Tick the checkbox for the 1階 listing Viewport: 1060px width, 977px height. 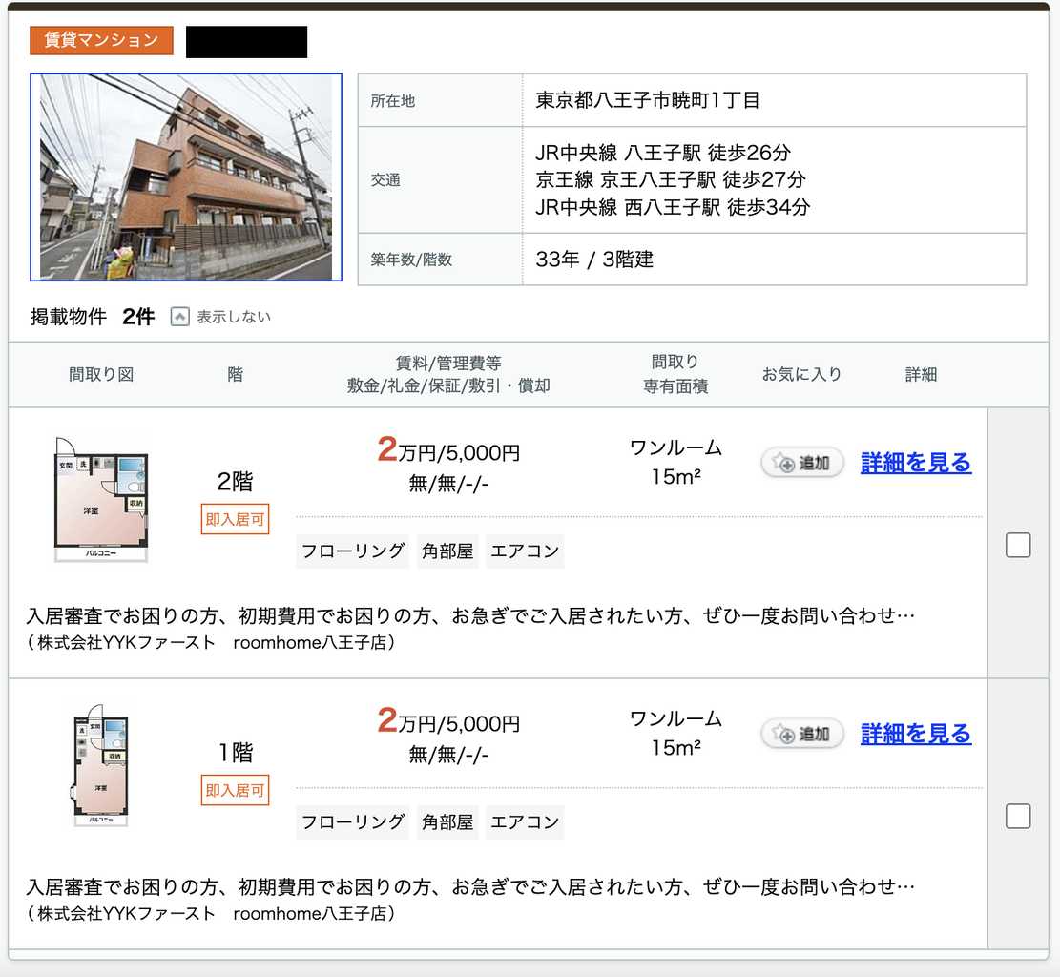[1018, 816]
